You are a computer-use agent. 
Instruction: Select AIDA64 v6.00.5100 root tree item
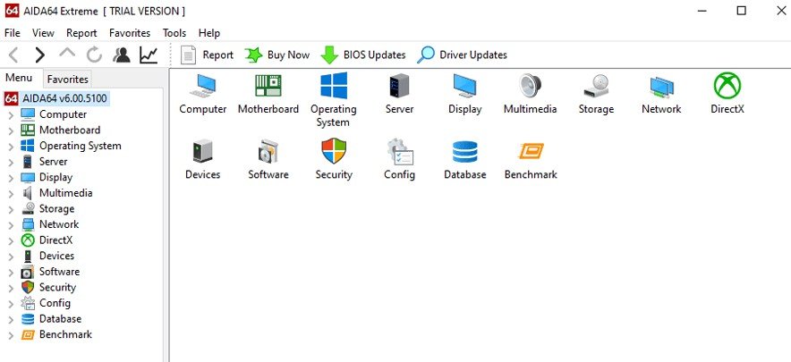[x=64, y=98]
